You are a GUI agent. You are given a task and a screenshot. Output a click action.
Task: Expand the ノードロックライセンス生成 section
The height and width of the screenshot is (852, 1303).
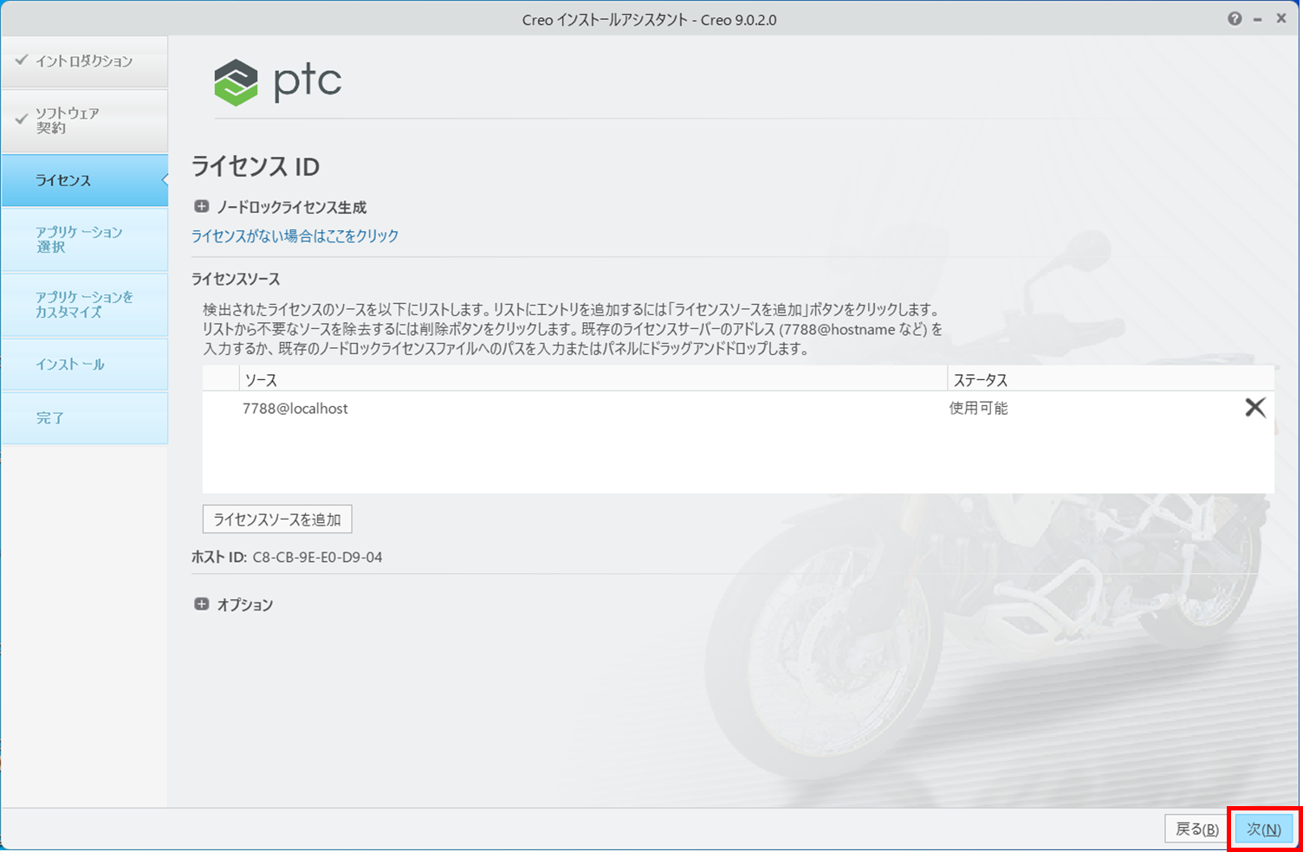pyautogui.click(x=202, y=207)
